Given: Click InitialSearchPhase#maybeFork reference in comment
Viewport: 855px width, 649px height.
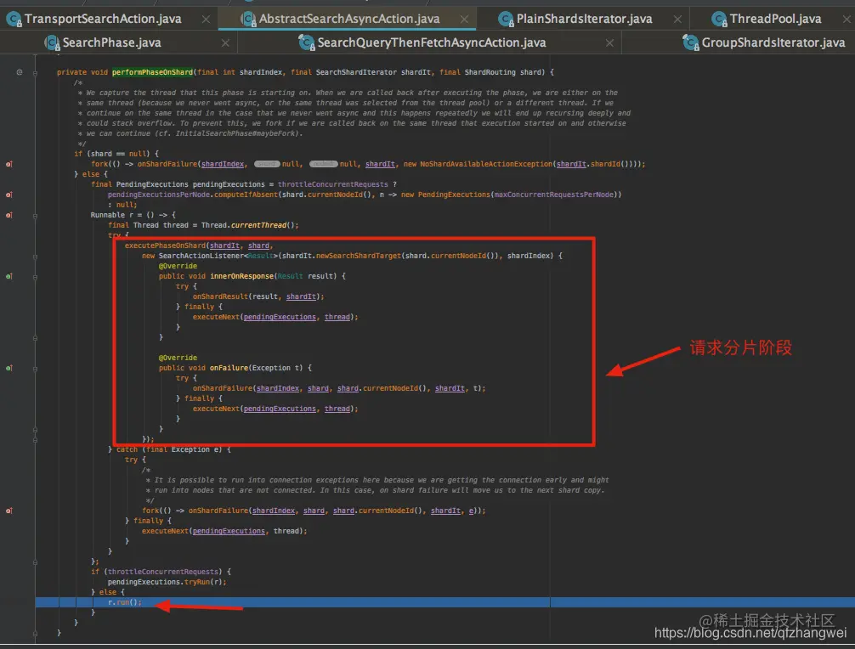Looking at the screenshot, I should (237, 133).
